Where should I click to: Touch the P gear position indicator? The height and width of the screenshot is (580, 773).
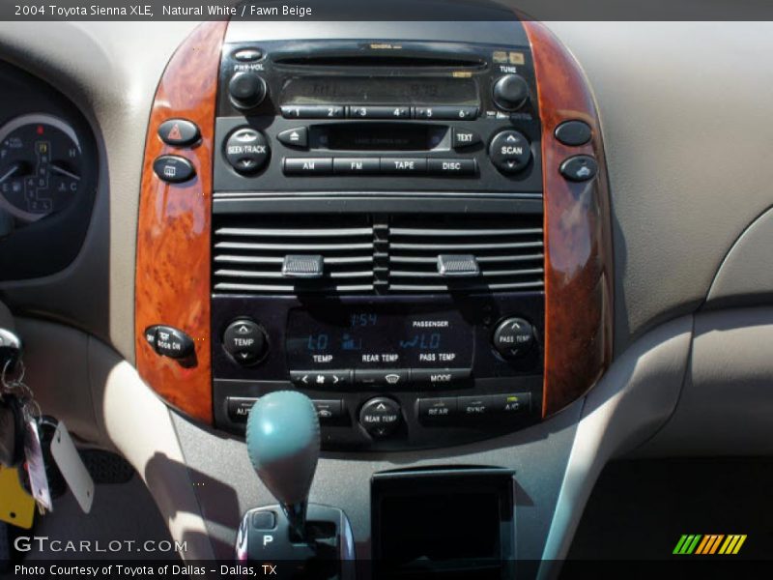point(268,540)
